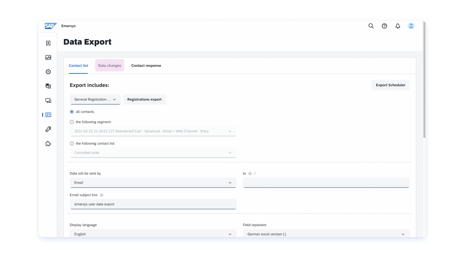Open the search magnifier icon
Screen dimensions: 465x258
(x=371, y=26)
